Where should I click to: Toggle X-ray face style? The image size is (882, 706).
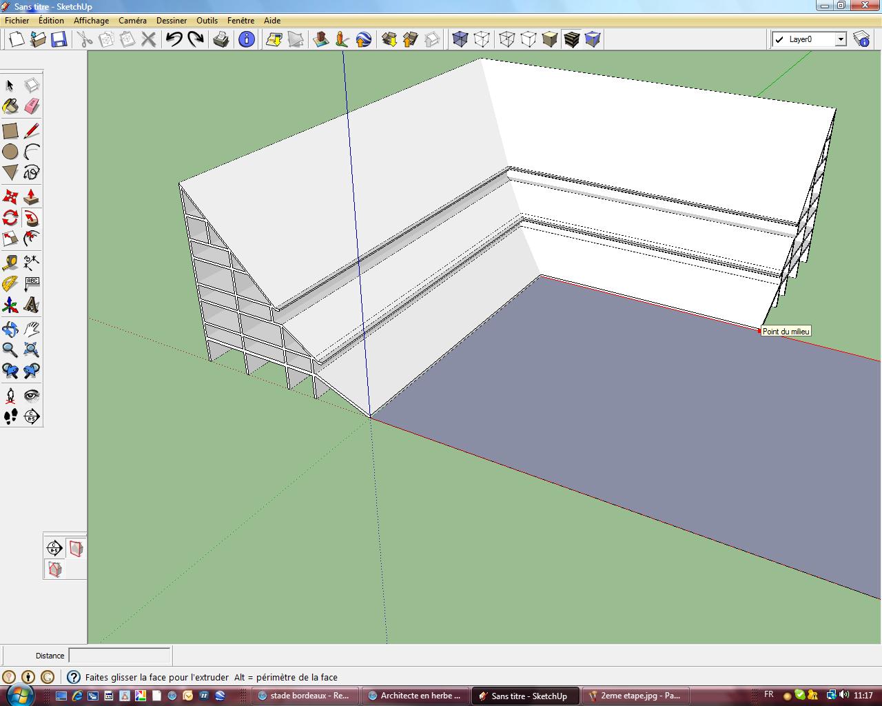(460, 39)
